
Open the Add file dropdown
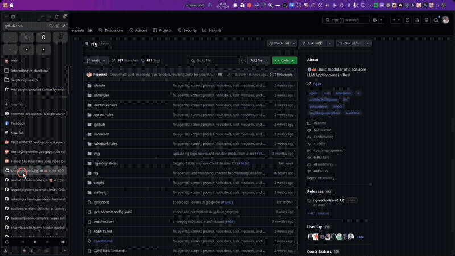[x=258, y=60]
